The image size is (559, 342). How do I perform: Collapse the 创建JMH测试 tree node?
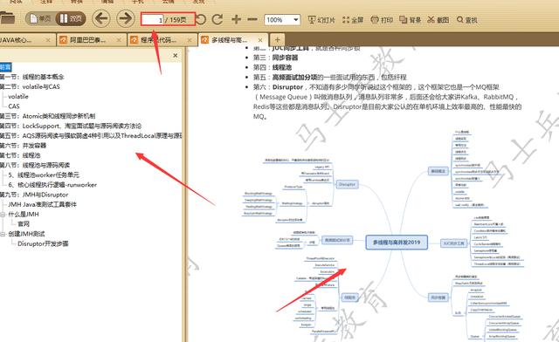click(x=2, y=234)
